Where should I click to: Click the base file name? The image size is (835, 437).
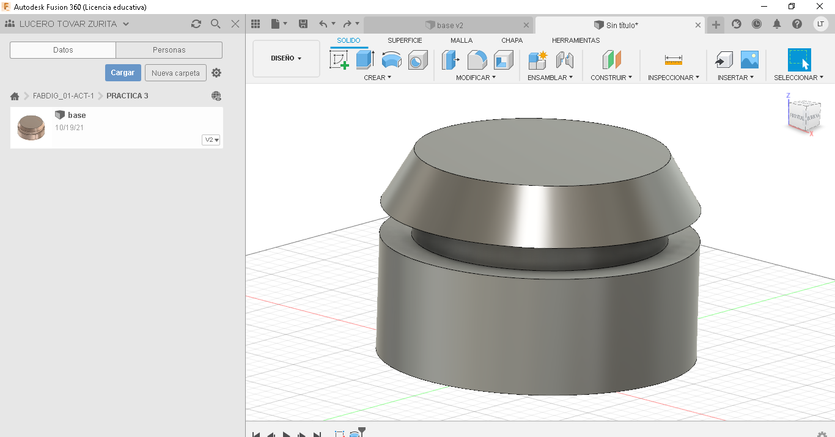tap(77, 115)
